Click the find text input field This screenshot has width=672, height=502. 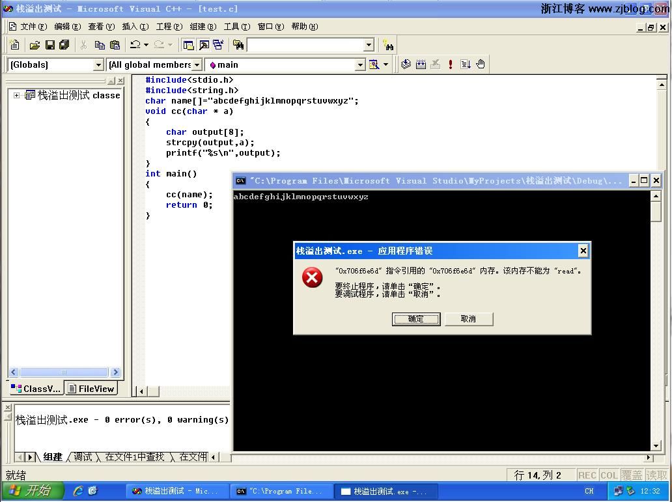305,44
